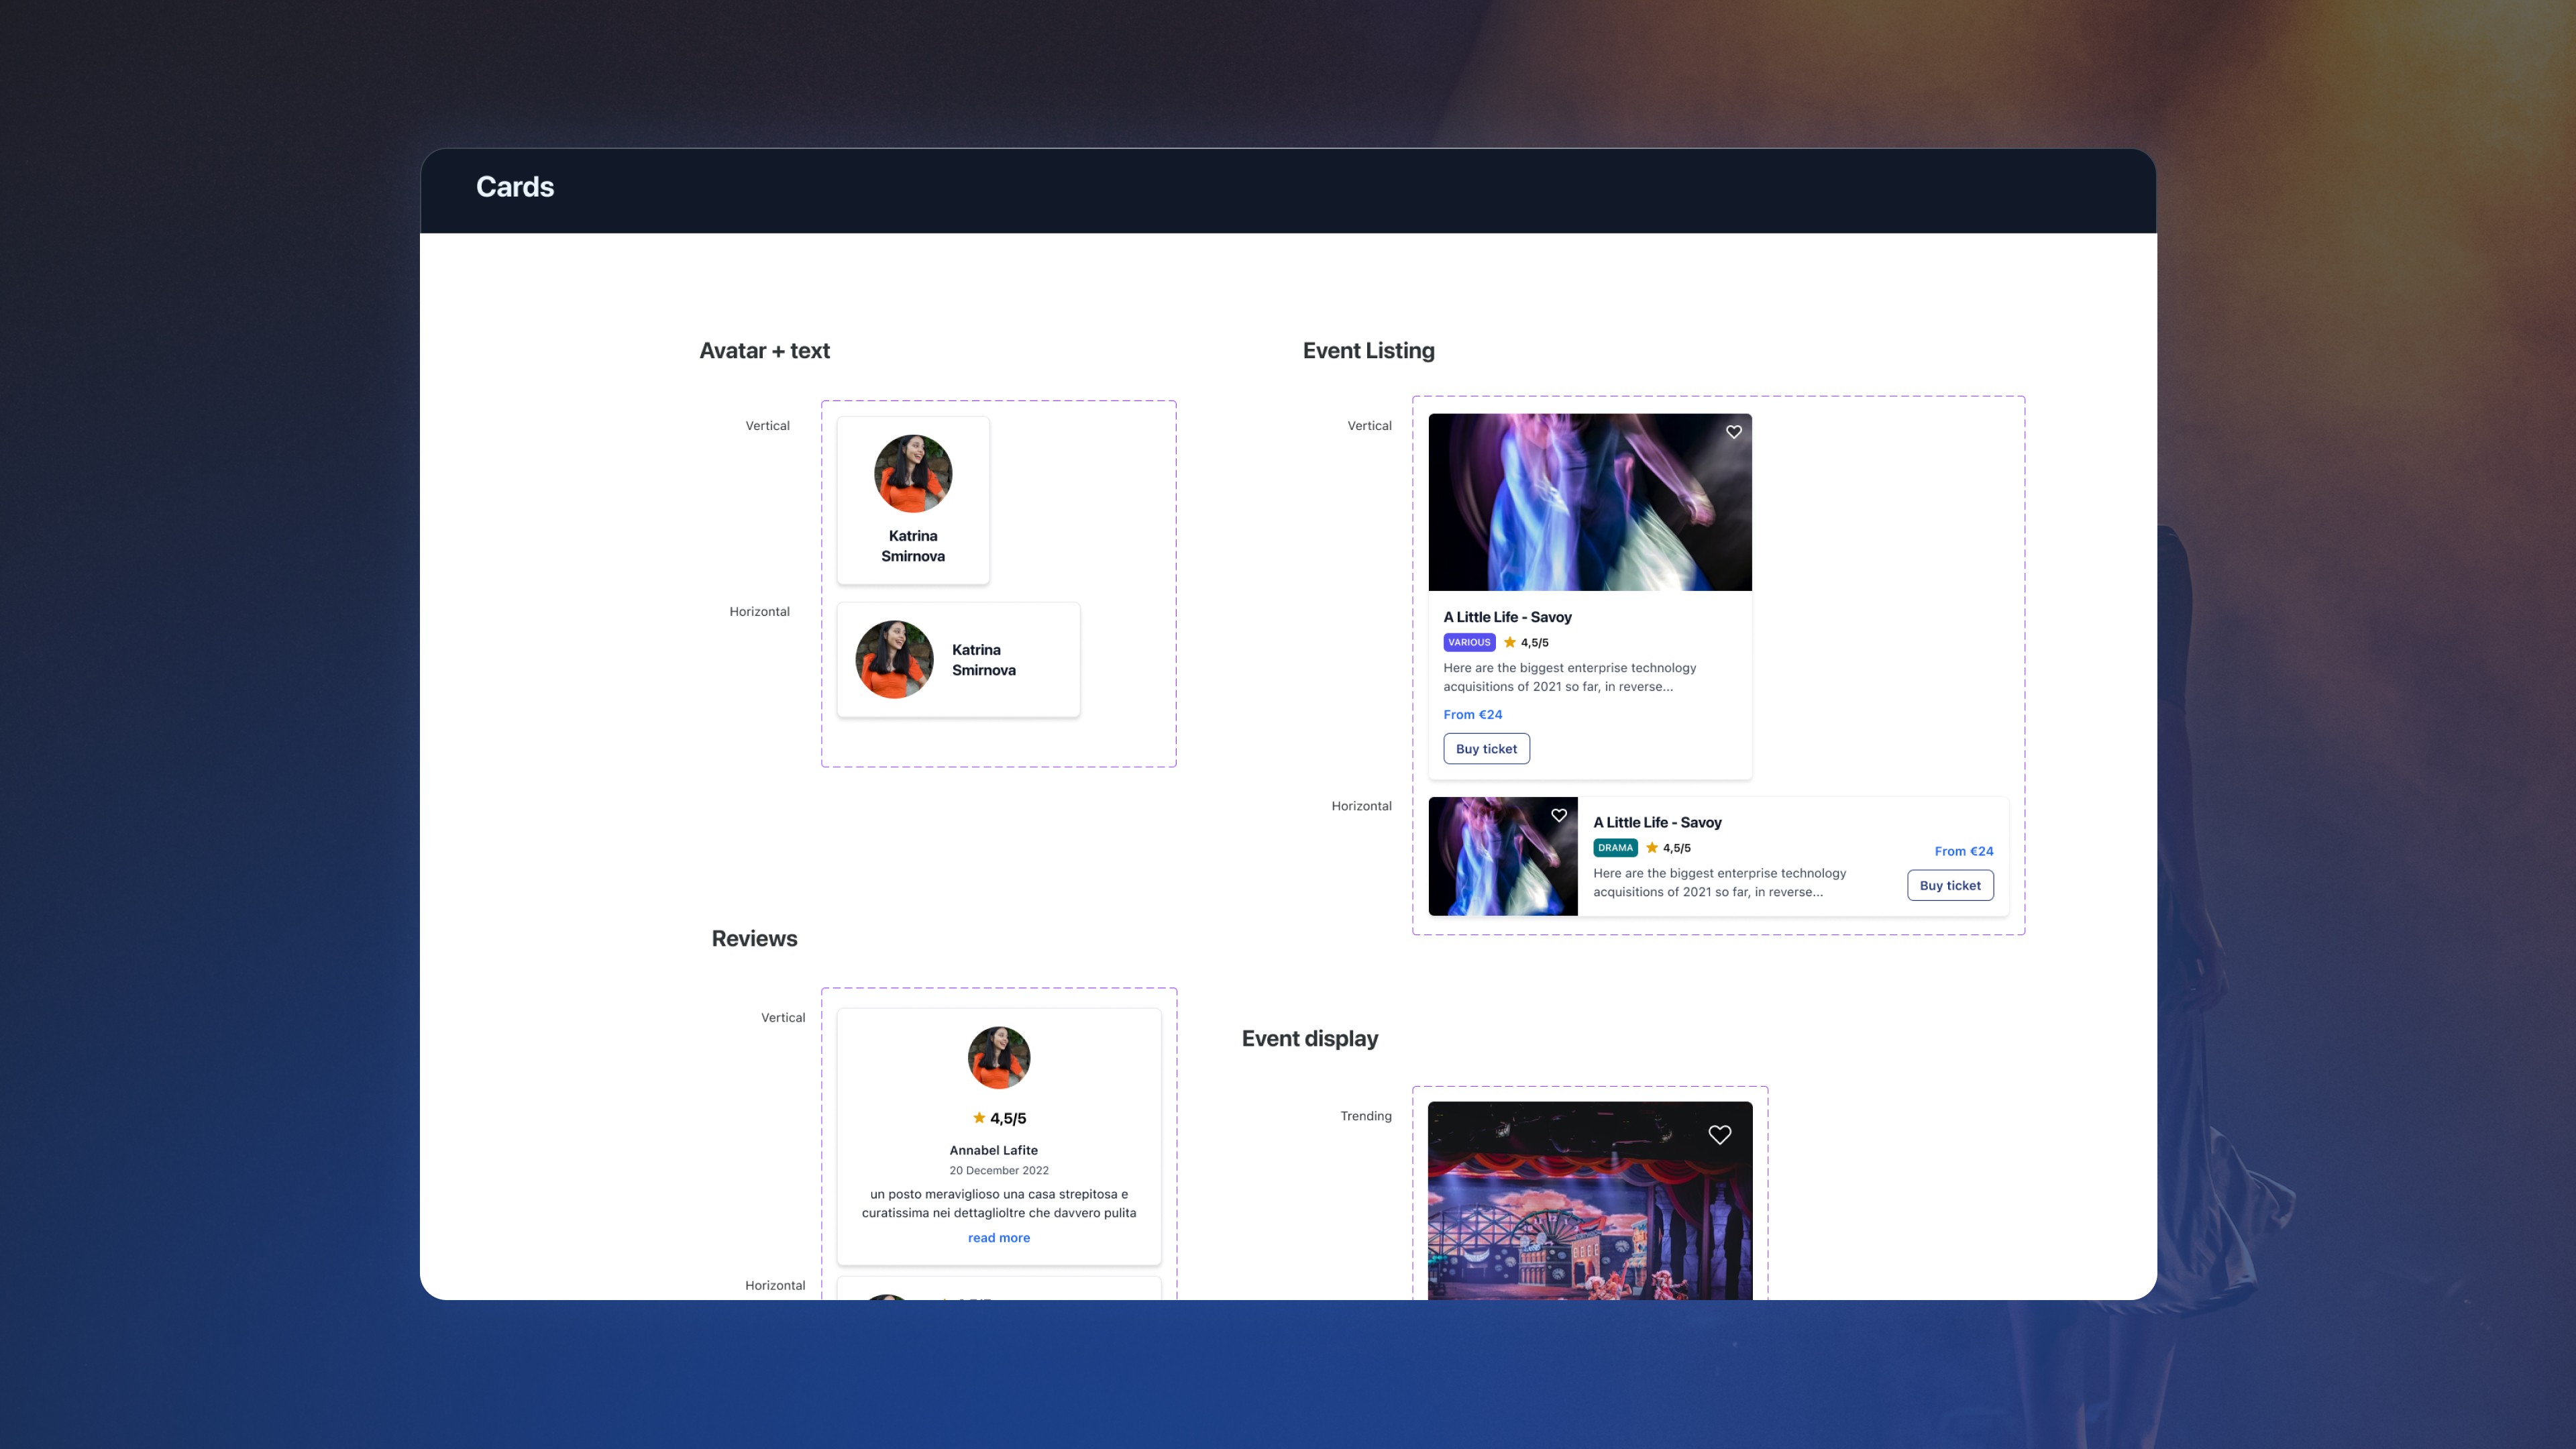
Task: Click star icon in Annabel Lafite review
Action: tap(979, 1118)
